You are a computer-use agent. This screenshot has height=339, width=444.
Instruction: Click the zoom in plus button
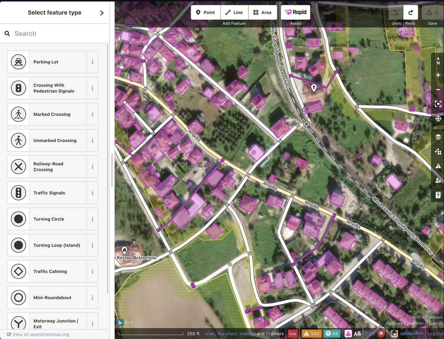[x=438, y=75]
